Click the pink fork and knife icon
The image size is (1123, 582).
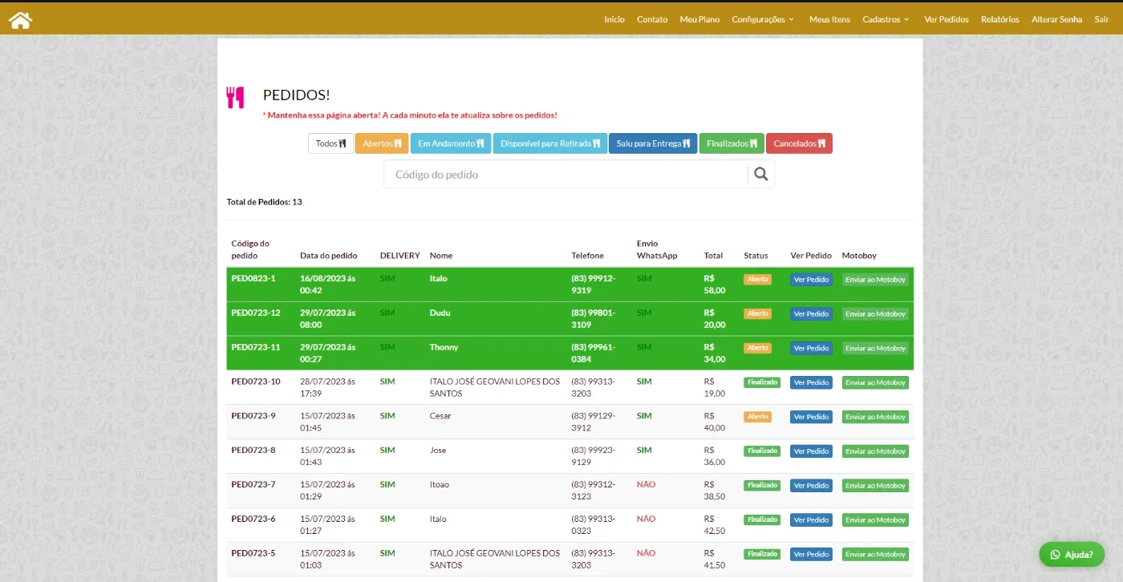(x=235, y=98)
